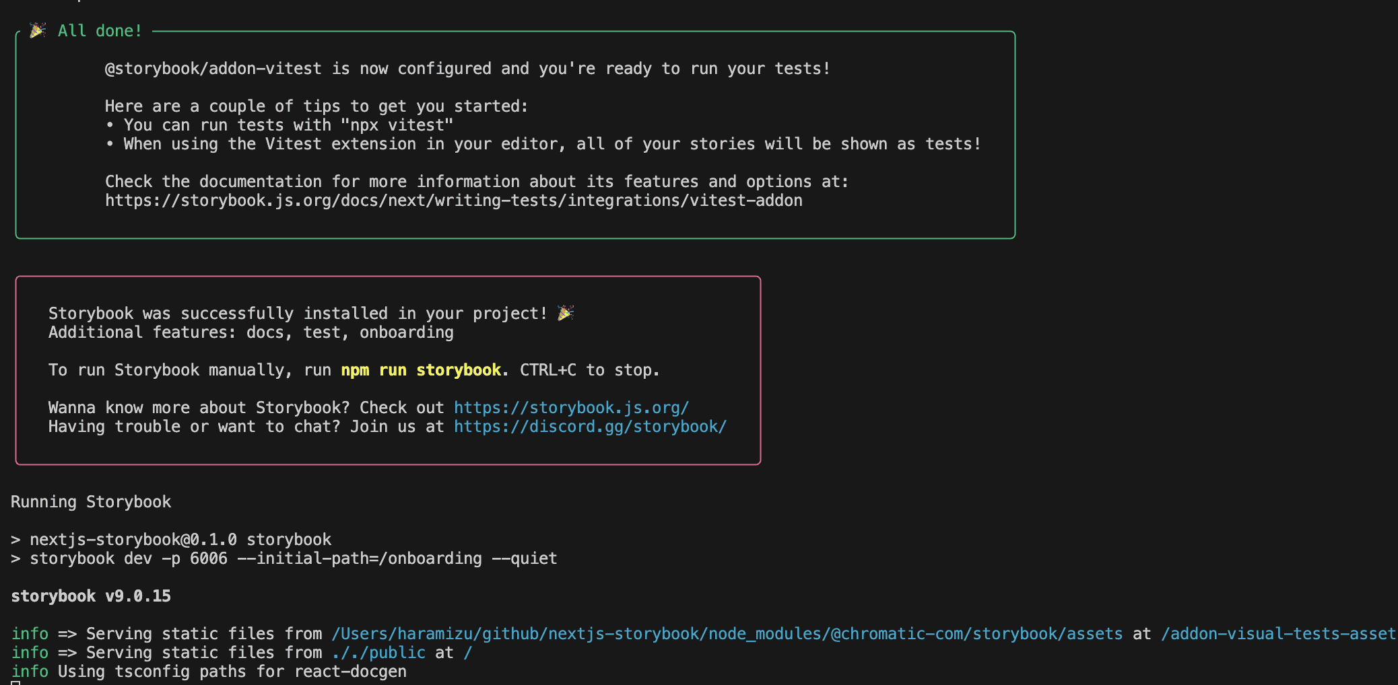Click the party popper emoji beside All done!

point(38,30)
